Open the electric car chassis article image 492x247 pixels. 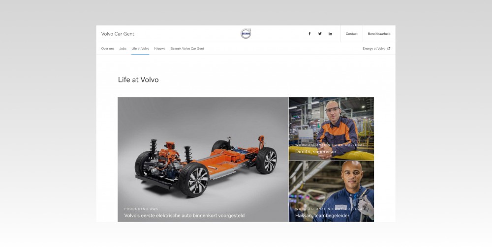point(203,159)
